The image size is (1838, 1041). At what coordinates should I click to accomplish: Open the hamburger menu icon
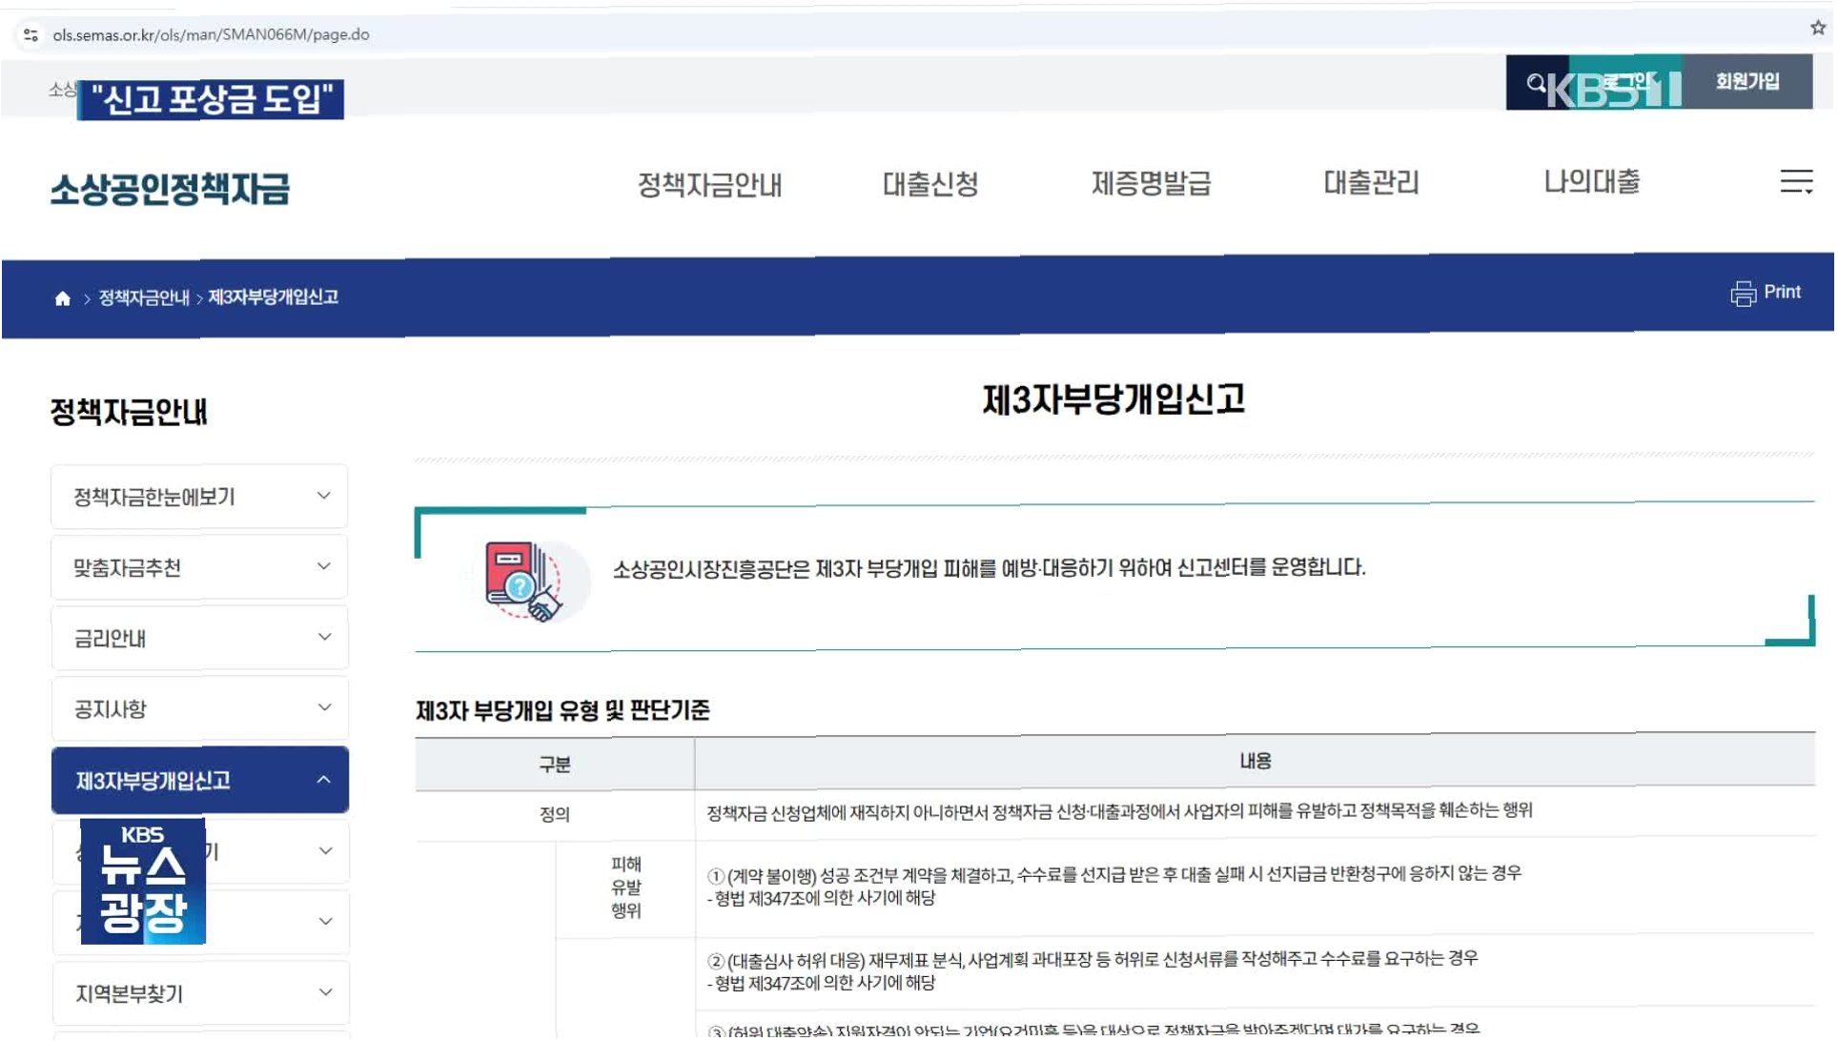tap(1795, 181)
